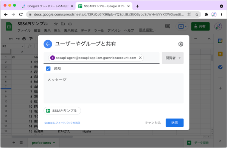Click the vertical scrollbar of the sheet
Viewport: 227px width, 148px height.
click(x=212, y=58)
